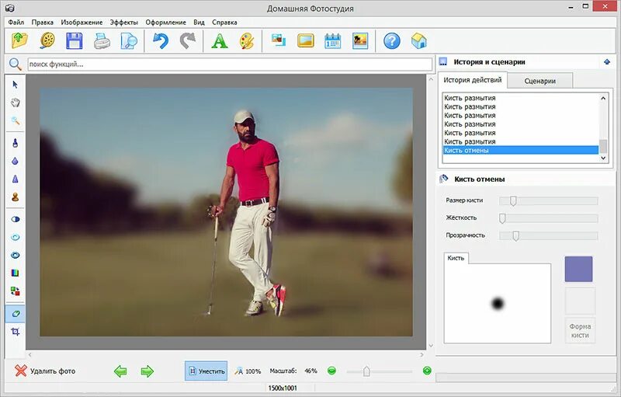Open the Вид menu
The width and height of the screenshot is (621, 397).
(199, 23)
